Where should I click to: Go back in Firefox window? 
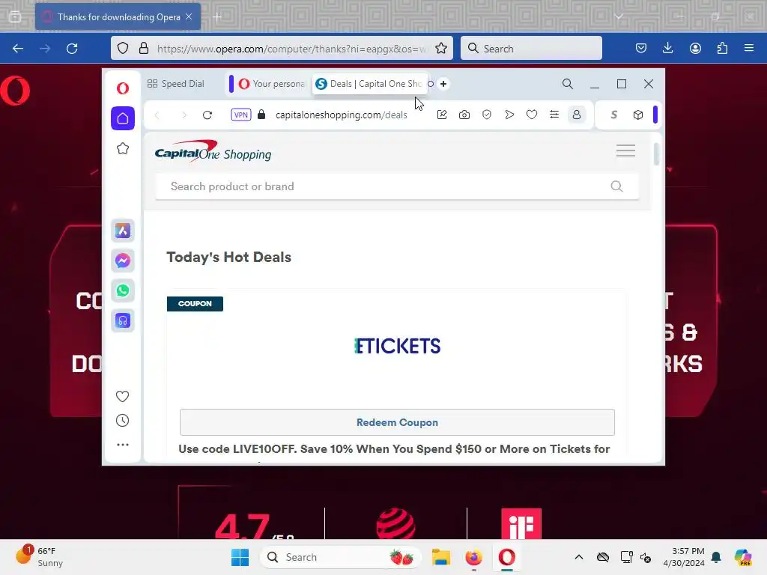(x=18, y=49)
